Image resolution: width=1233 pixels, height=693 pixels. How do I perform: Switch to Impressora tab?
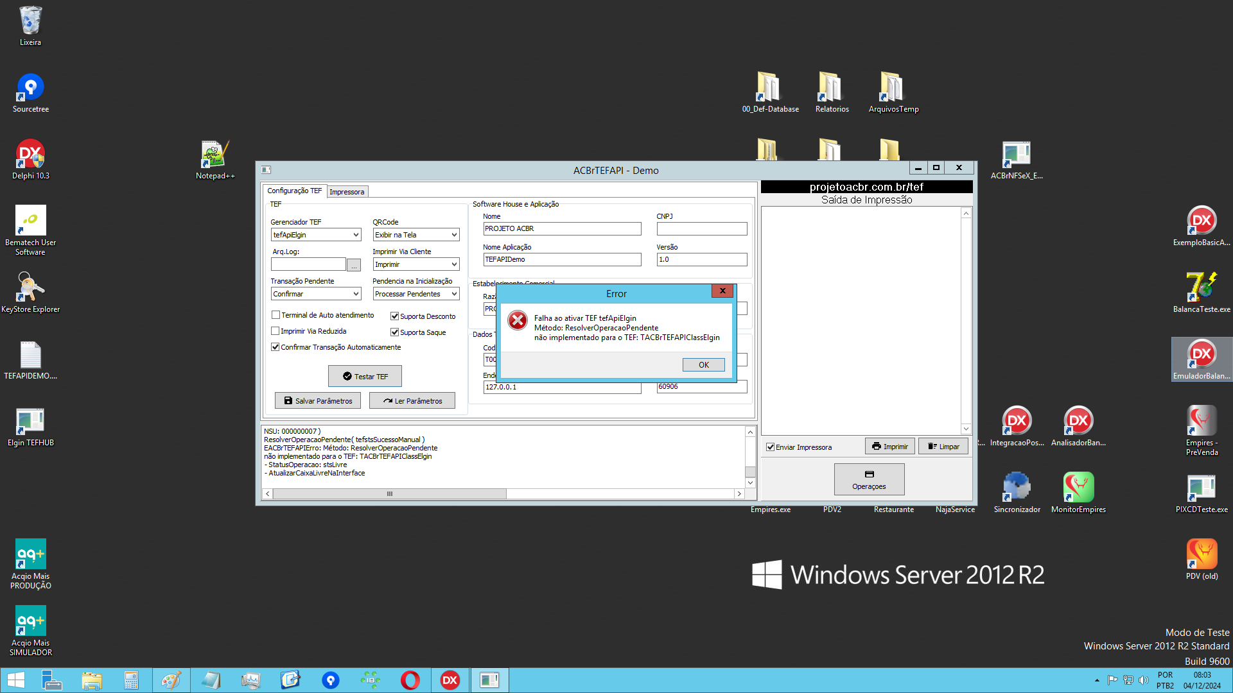pos(347,192)
